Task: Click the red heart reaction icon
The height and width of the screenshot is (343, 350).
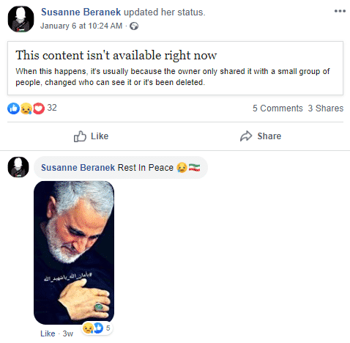Action: pos(39,108)
